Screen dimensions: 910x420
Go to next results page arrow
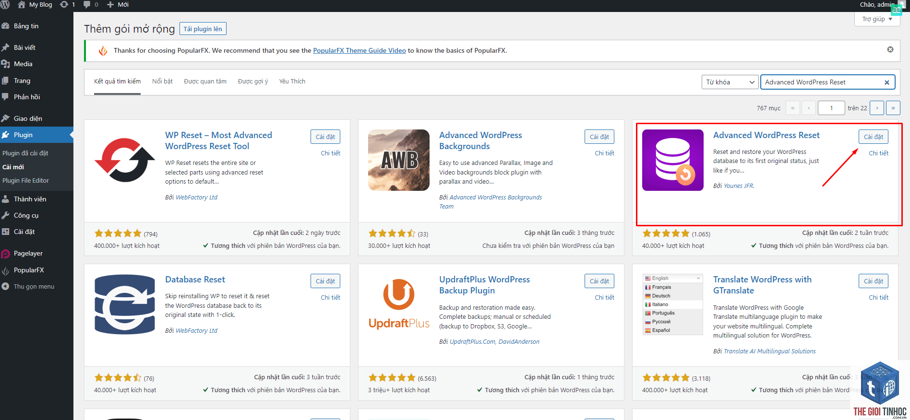(x=877, y=108)
